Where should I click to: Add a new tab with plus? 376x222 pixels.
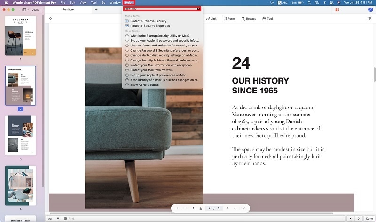pos(96,9)
